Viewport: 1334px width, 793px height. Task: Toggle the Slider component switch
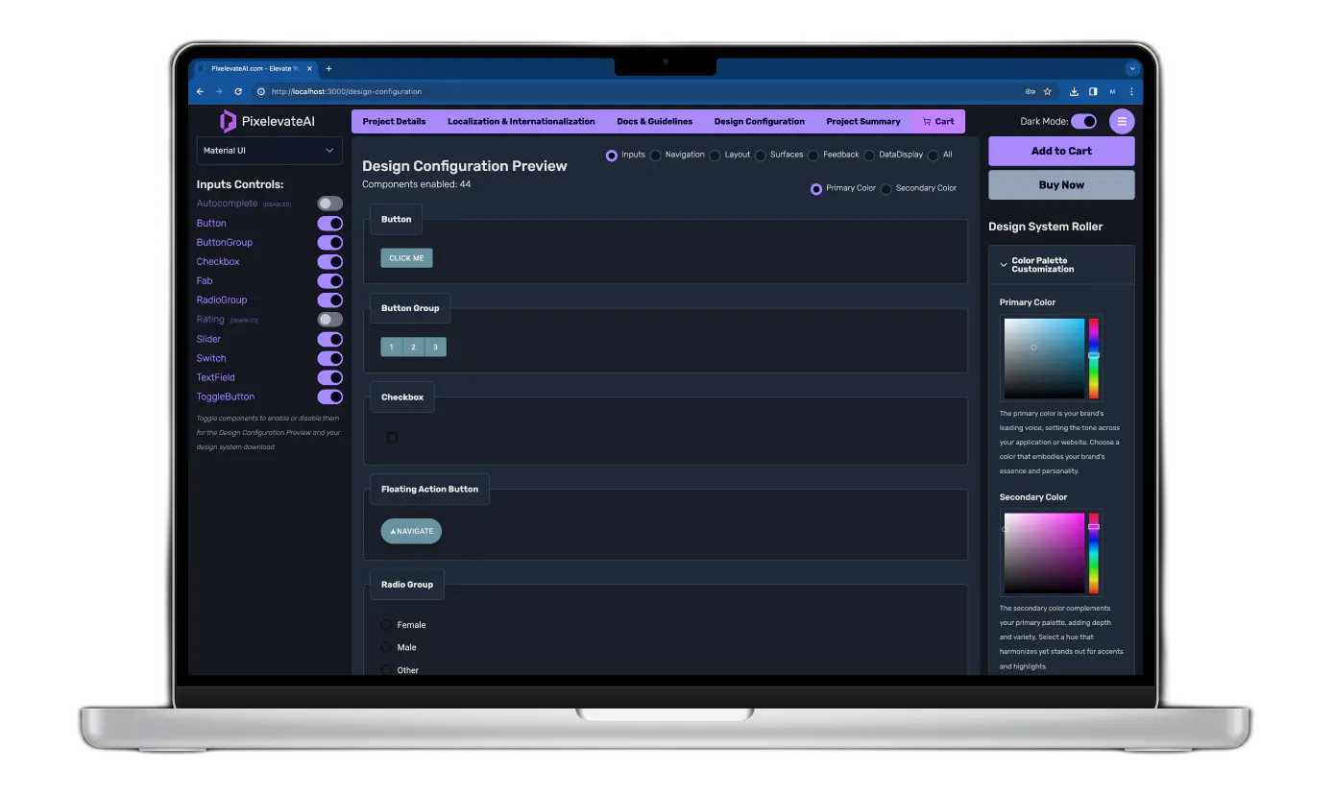(330, 339)
